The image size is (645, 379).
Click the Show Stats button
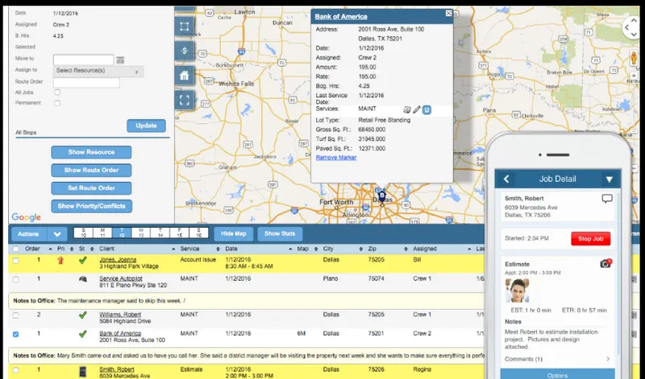(x=280, y=234)
